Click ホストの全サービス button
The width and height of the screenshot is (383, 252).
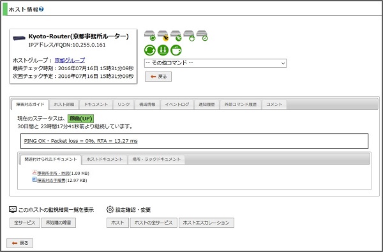(x=154, y=223)
